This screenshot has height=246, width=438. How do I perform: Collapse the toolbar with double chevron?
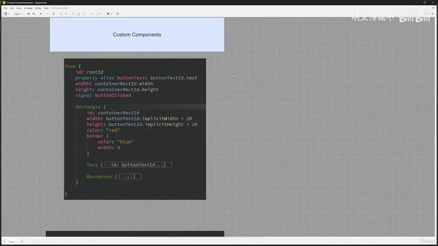[433, 14]
